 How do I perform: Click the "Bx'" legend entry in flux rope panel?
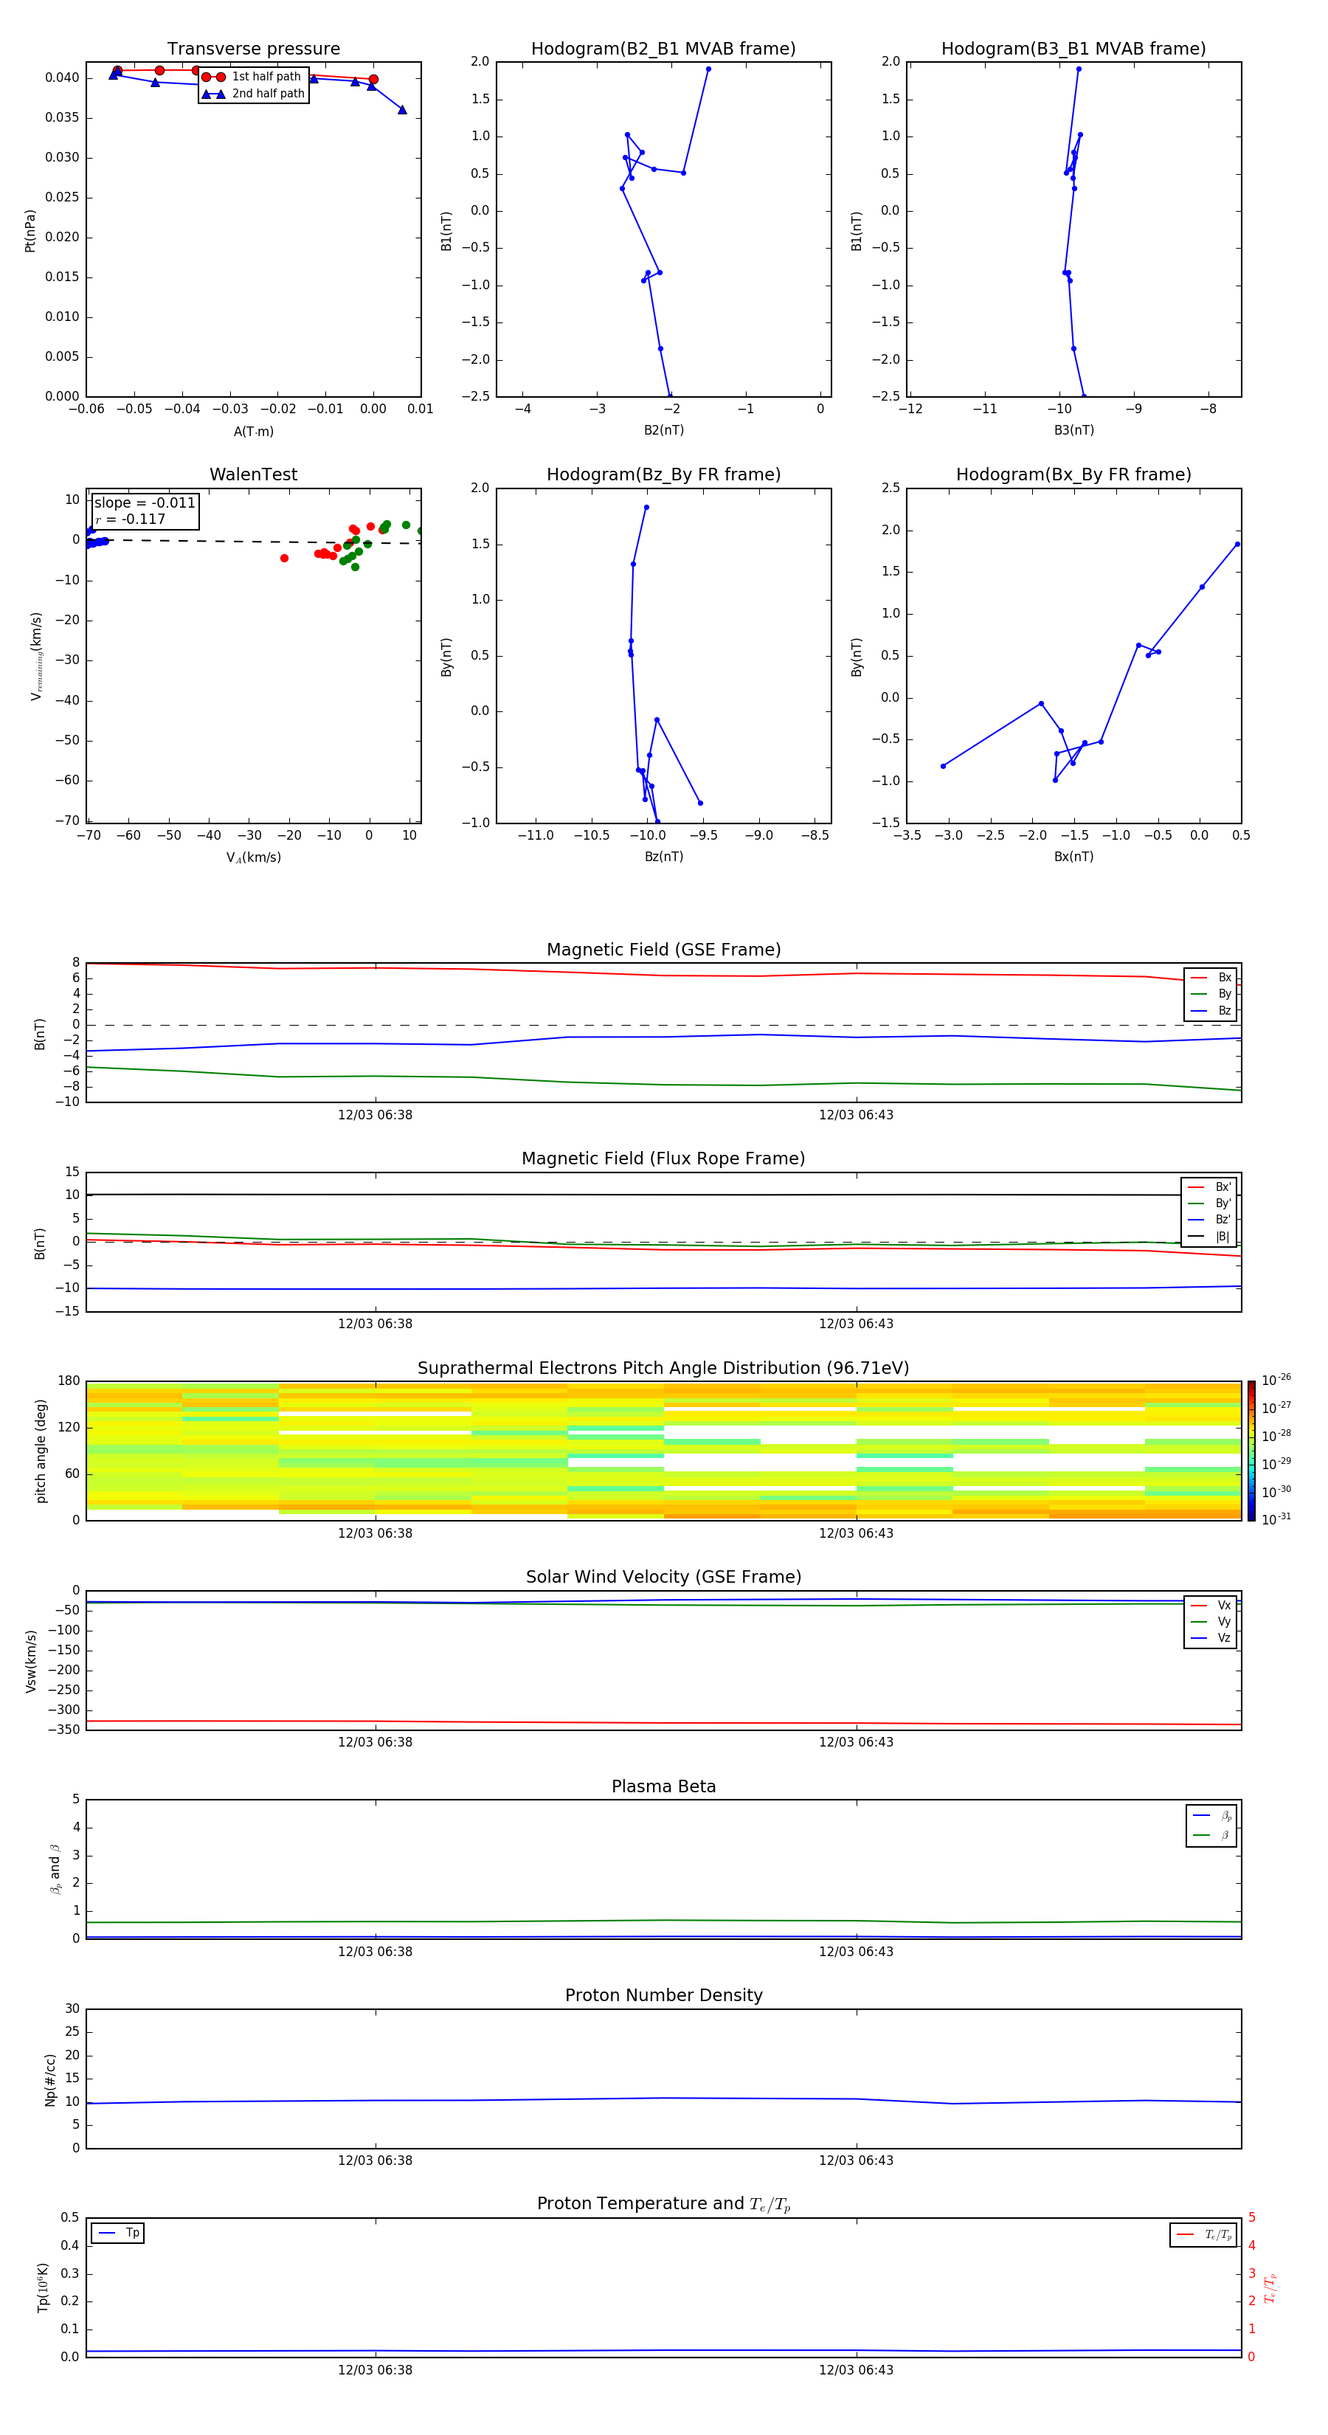1209,1187
